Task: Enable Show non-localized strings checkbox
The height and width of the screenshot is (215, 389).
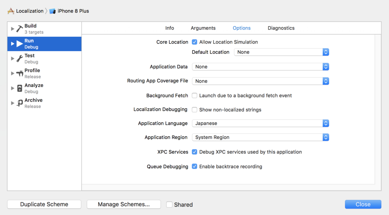Action: (x=194, y=110)
